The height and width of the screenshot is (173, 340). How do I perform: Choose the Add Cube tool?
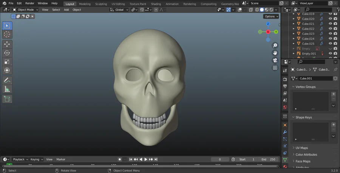point(7,99)
